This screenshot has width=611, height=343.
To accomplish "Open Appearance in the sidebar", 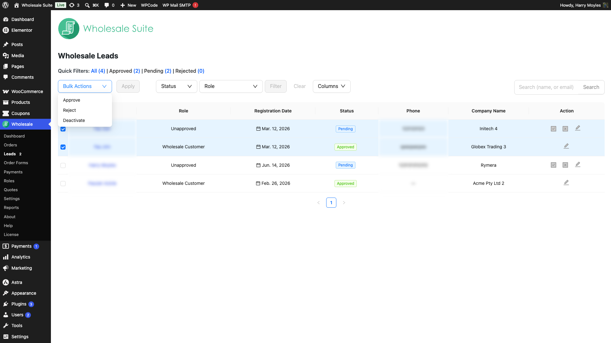I will [25, 293].
